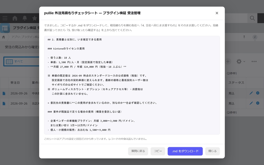
Task: Click the breadcrumb home icon
Action: 4,37
